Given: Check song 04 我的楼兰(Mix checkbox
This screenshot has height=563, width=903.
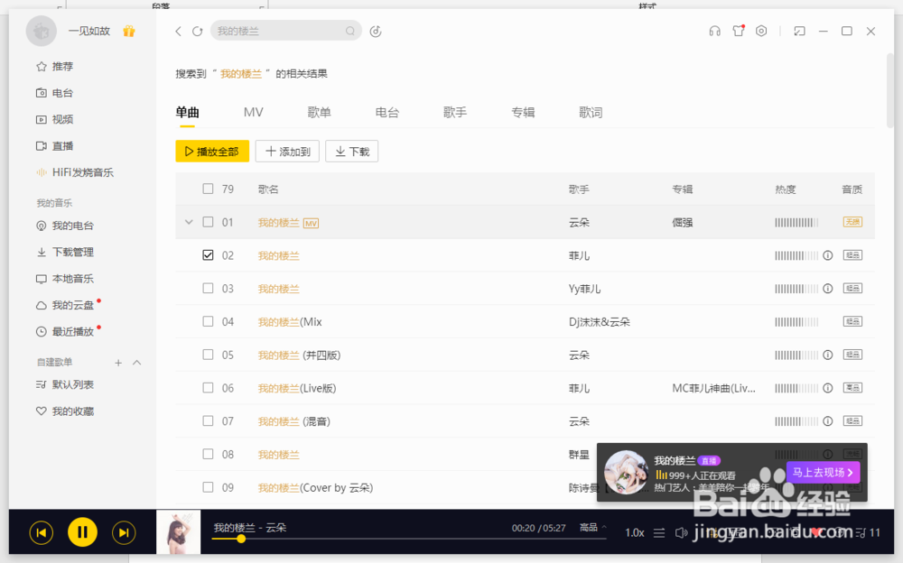Looking at the screenshot, I should (208, 321).
